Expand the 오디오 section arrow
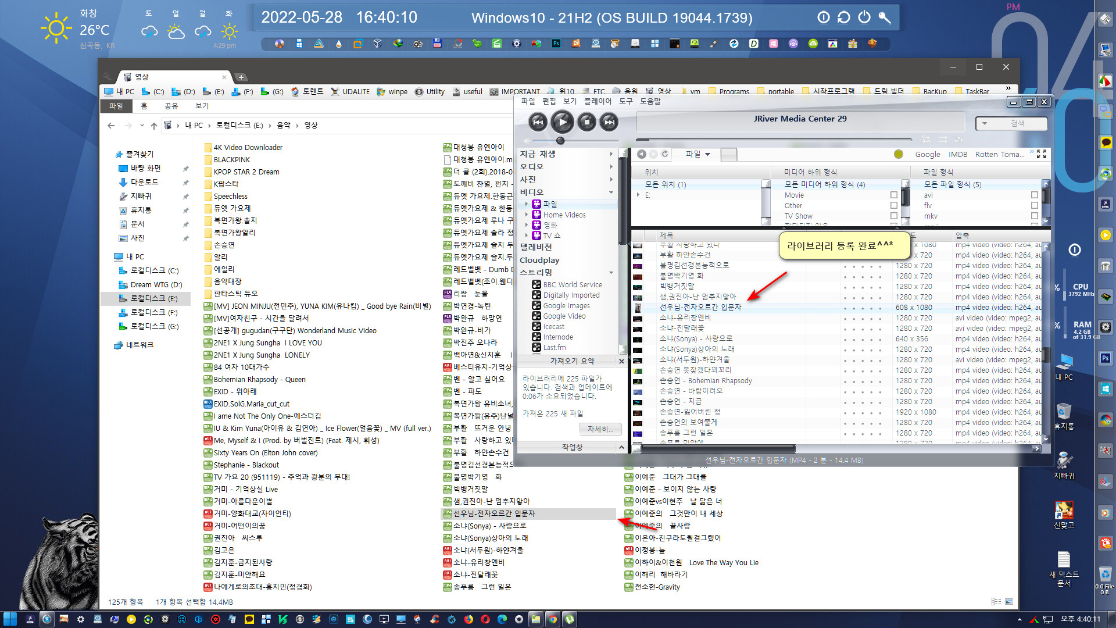Image resolution: width=1116 pixels, height=628 pixels. [611, 167]
